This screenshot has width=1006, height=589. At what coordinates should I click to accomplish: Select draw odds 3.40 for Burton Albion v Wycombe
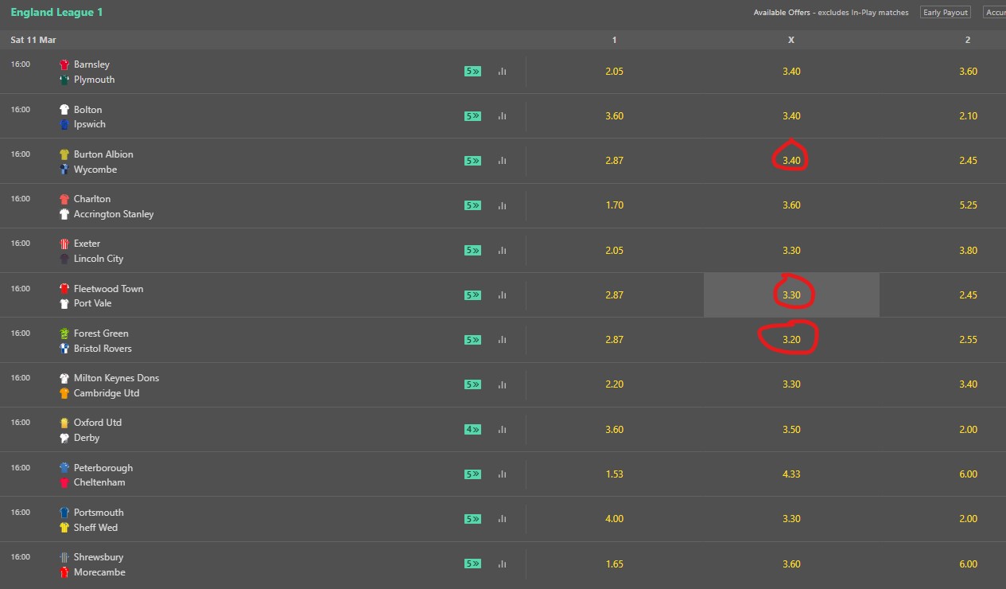(791, 161)
